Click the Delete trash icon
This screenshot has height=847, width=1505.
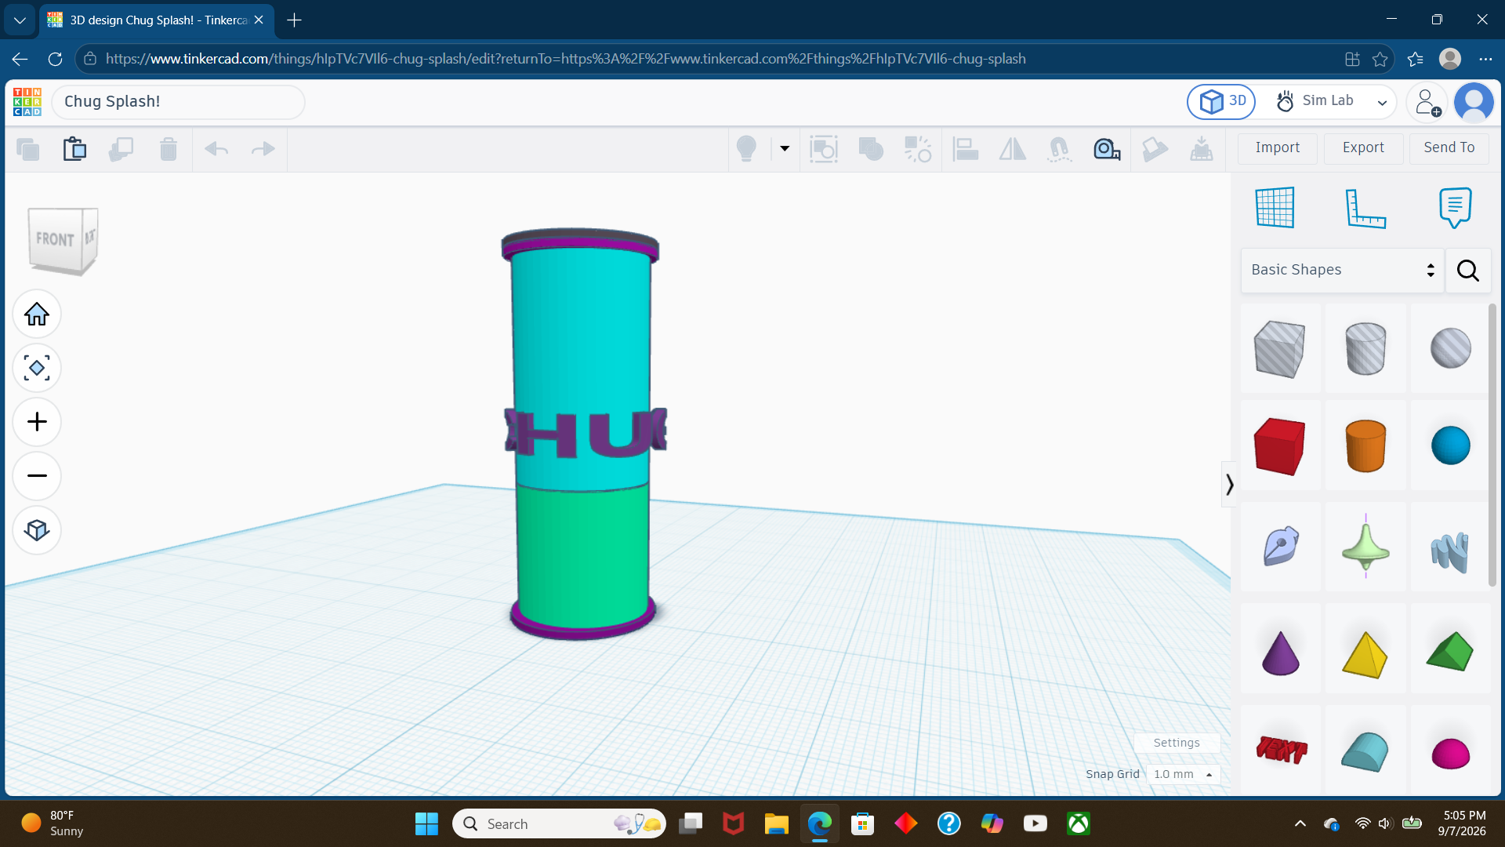click(x=169, y=149)
